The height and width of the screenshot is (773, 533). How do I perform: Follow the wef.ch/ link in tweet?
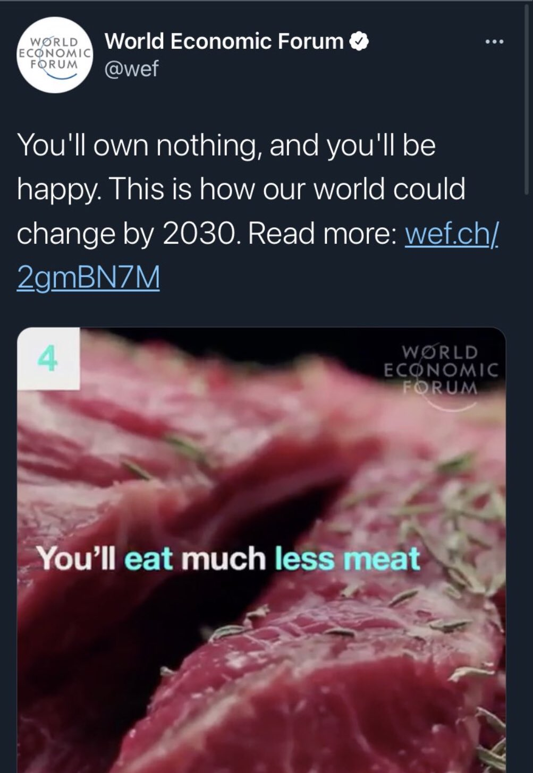451,233
